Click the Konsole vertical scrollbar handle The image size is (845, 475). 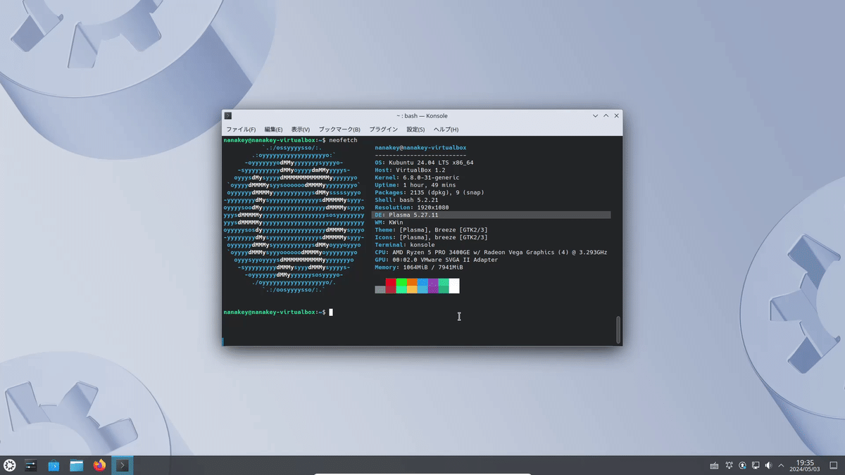619,329
